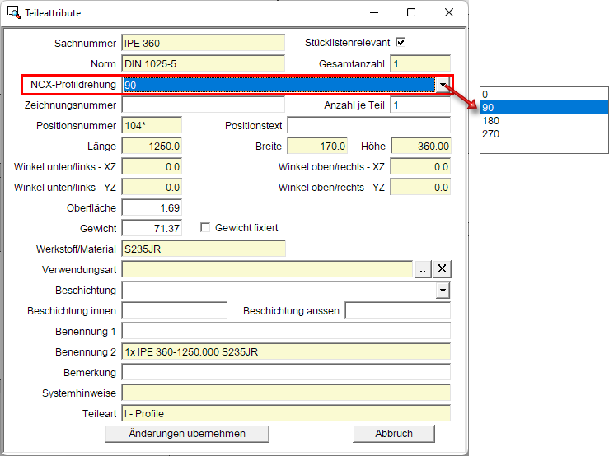Screen dimensions: 609x456
Task: Click the Abbruch button
Action: pyautogui.click(x=394, y=434)
